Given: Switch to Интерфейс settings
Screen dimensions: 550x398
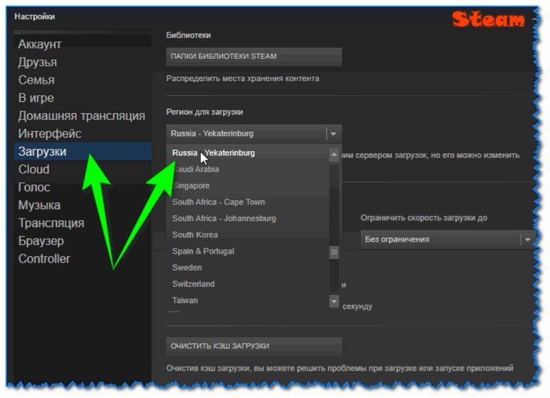Looking at the screenshot, I should point(82,133).
